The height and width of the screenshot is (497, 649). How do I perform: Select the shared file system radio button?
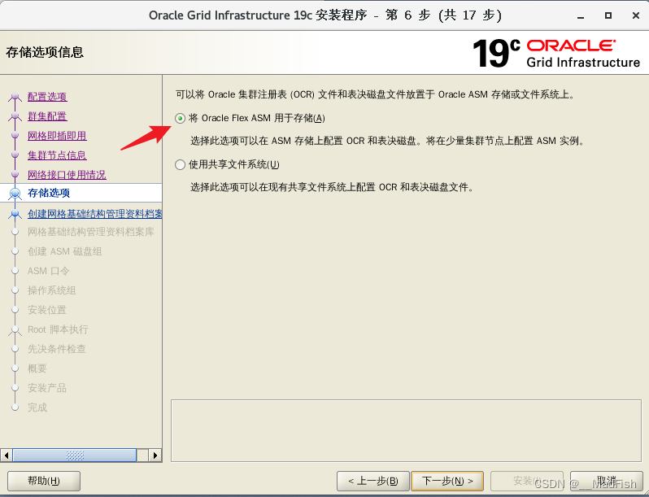tap(180, 164)
